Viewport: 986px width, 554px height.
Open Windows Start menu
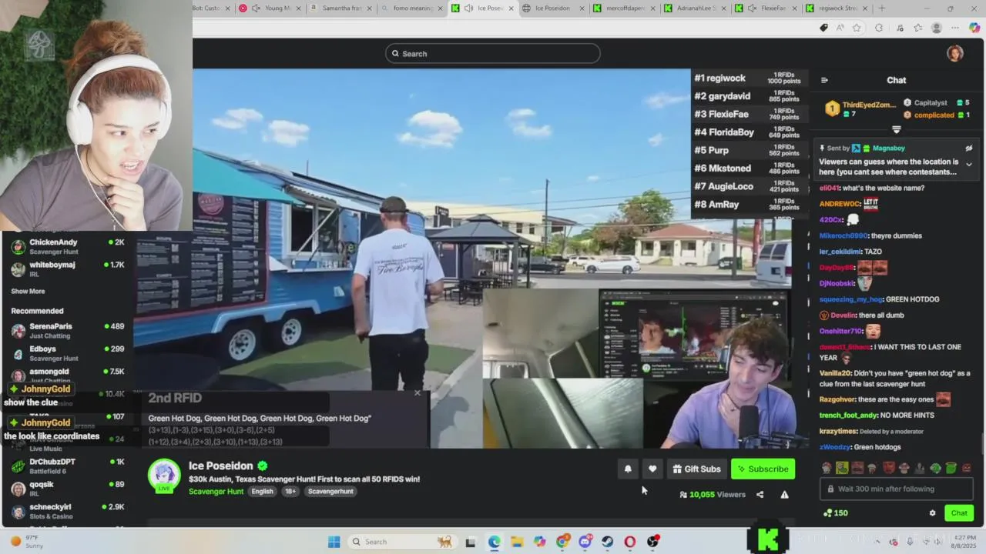click(x=334, y=542)
